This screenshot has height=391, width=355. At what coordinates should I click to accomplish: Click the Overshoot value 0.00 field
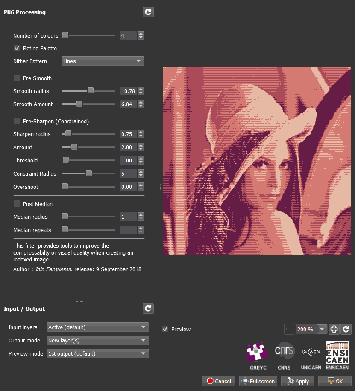pos(129,187)
